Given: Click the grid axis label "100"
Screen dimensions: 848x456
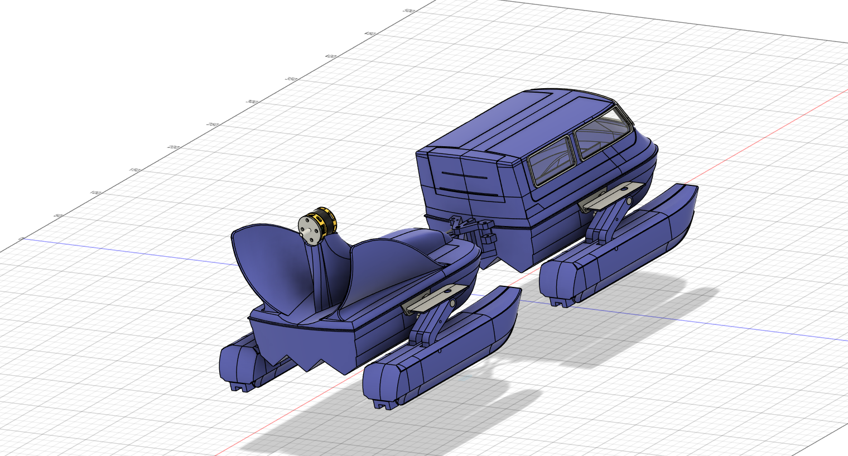Looking at the screenshot, I should click(95, 193).
